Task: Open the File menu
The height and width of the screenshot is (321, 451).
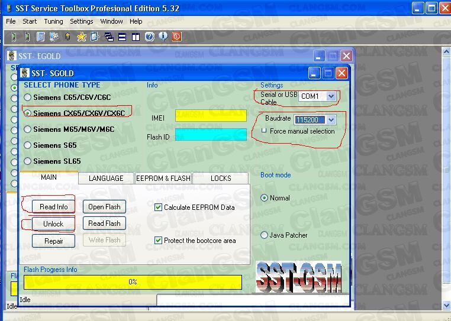Action: point(11,21)
